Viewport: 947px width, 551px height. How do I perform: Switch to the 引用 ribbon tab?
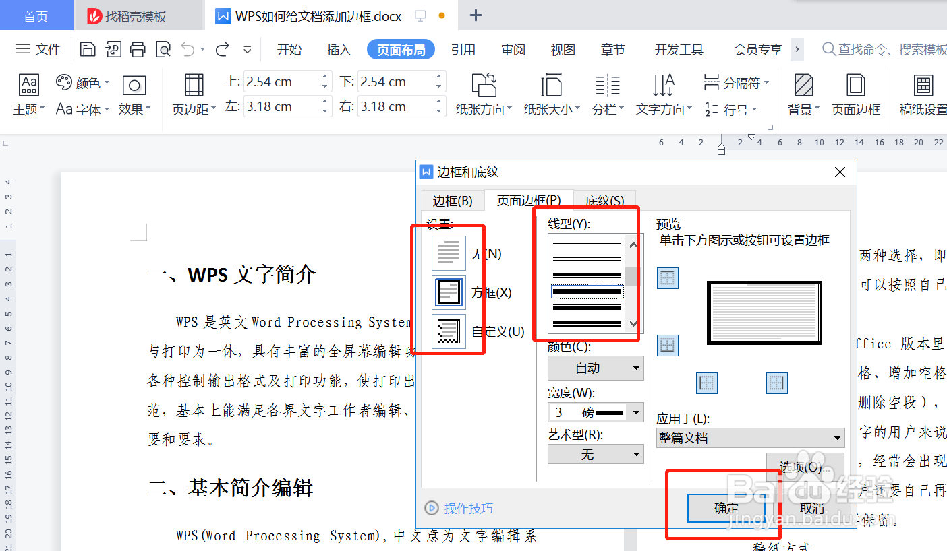(463, 49)
